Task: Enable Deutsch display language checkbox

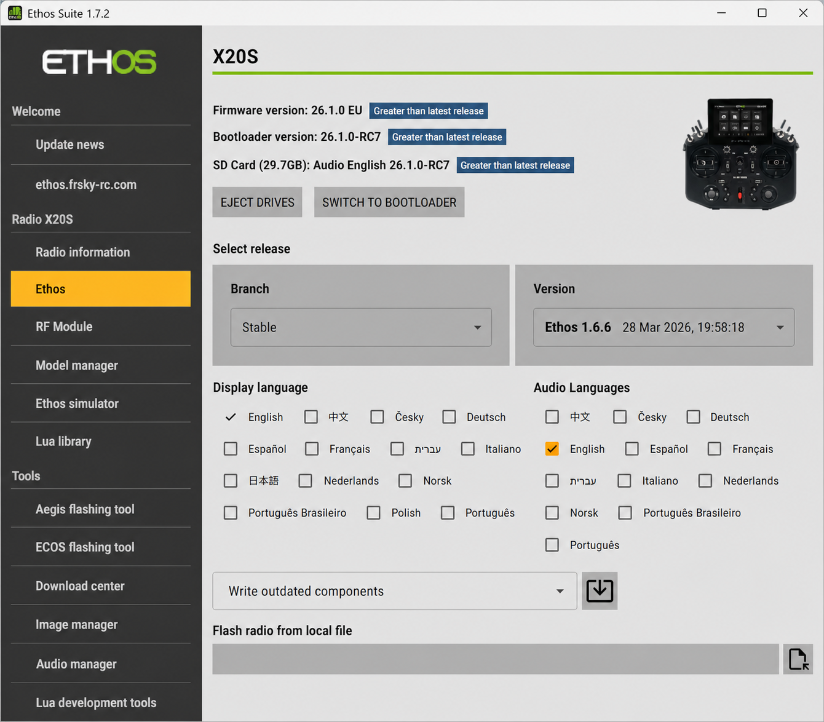Action: click(x=450, y=417)
